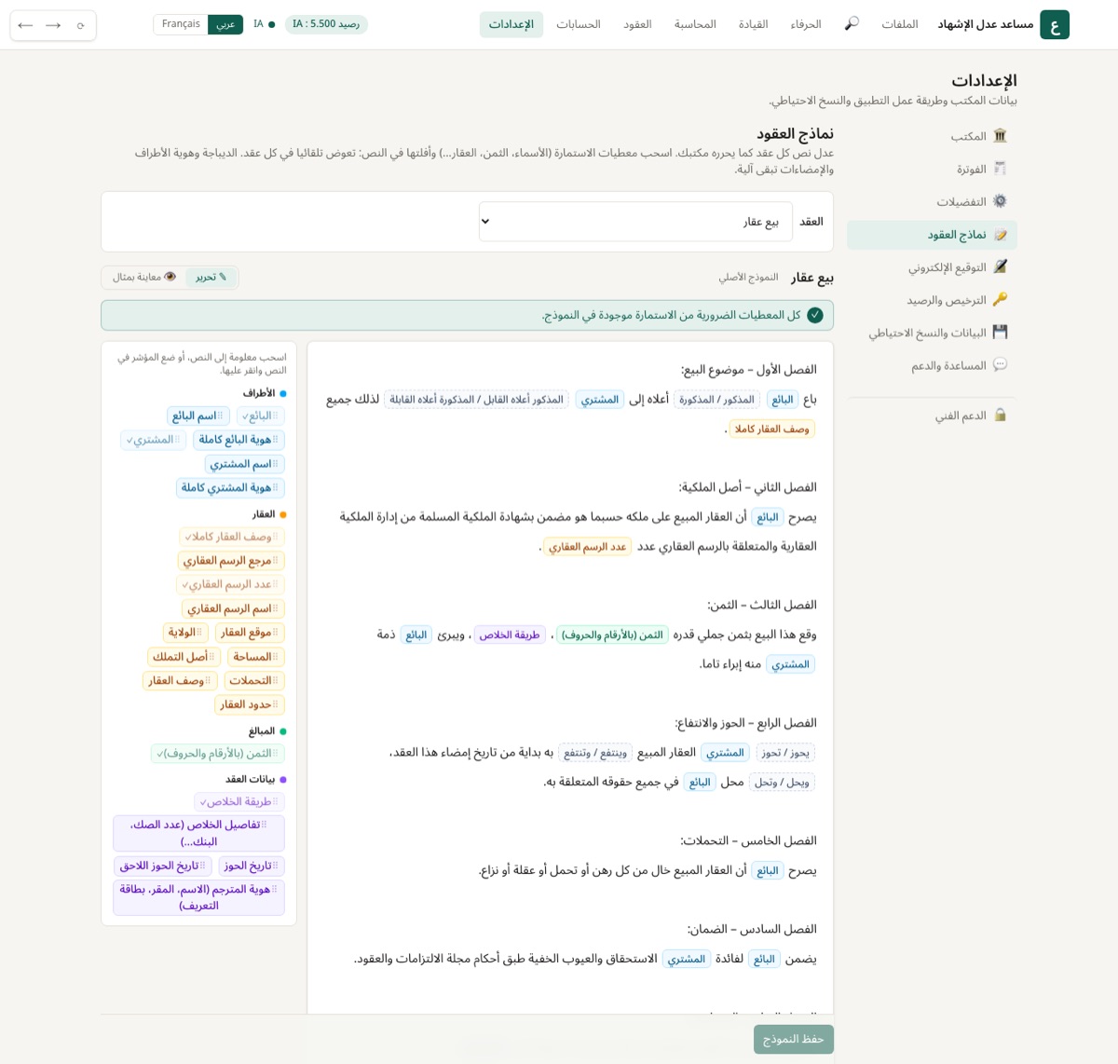The height and width of the screenshot is (1064, 1118).
Task: Click اسم المشتري field chip
Action: pos(245,464)
